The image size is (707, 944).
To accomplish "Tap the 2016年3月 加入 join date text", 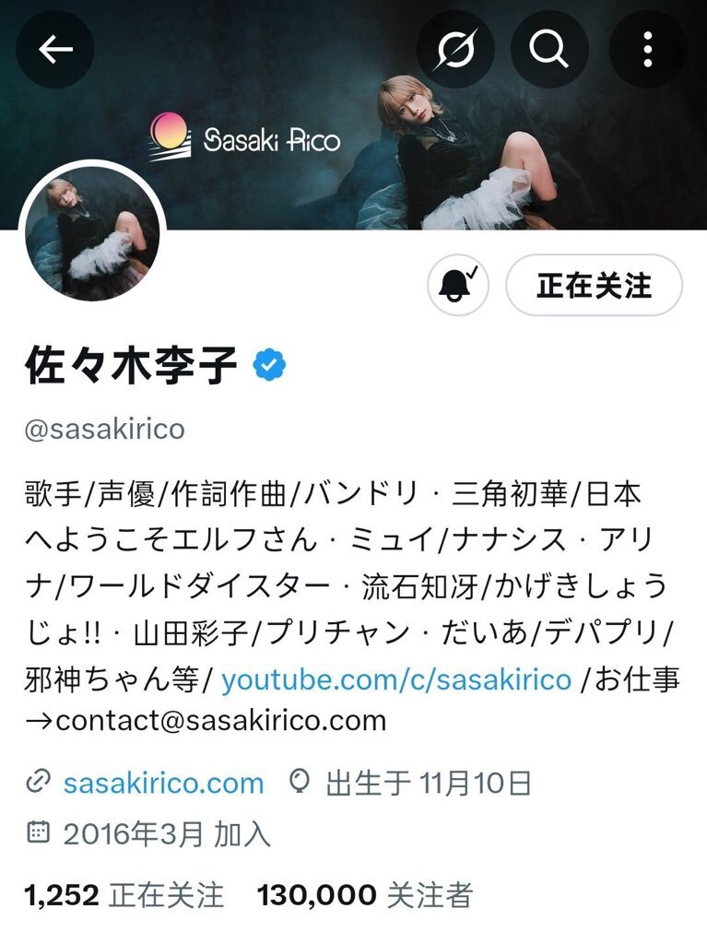I will point(167,833).
